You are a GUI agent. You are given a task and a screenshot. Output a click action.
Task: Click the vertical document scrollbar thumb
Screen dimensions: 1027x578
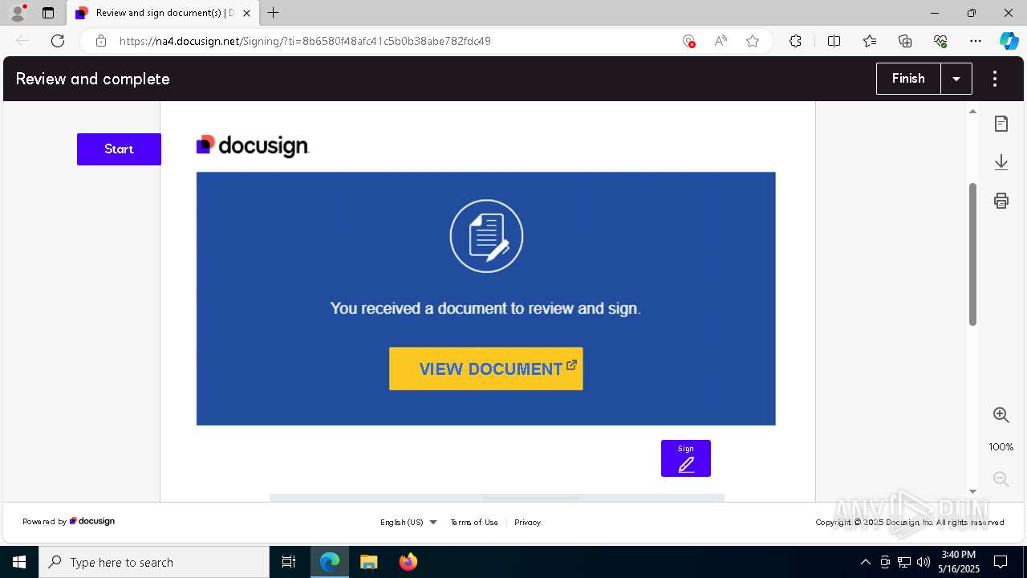(x=972, y=254)
